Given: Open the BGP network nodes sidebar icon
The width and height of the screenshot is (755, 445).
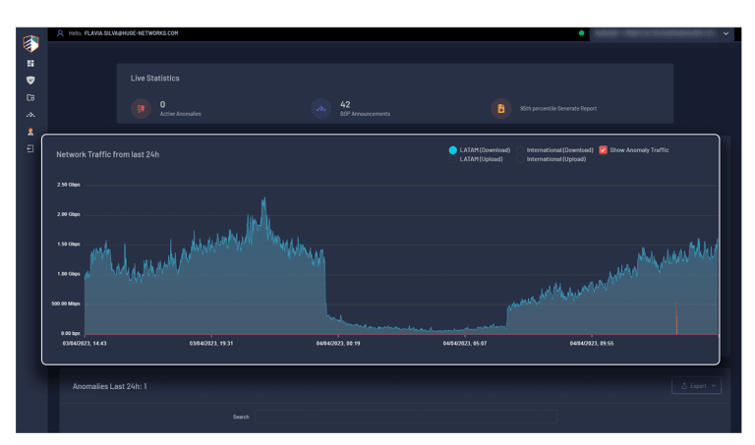Looking at the screenshot, I should pos(30,115).
